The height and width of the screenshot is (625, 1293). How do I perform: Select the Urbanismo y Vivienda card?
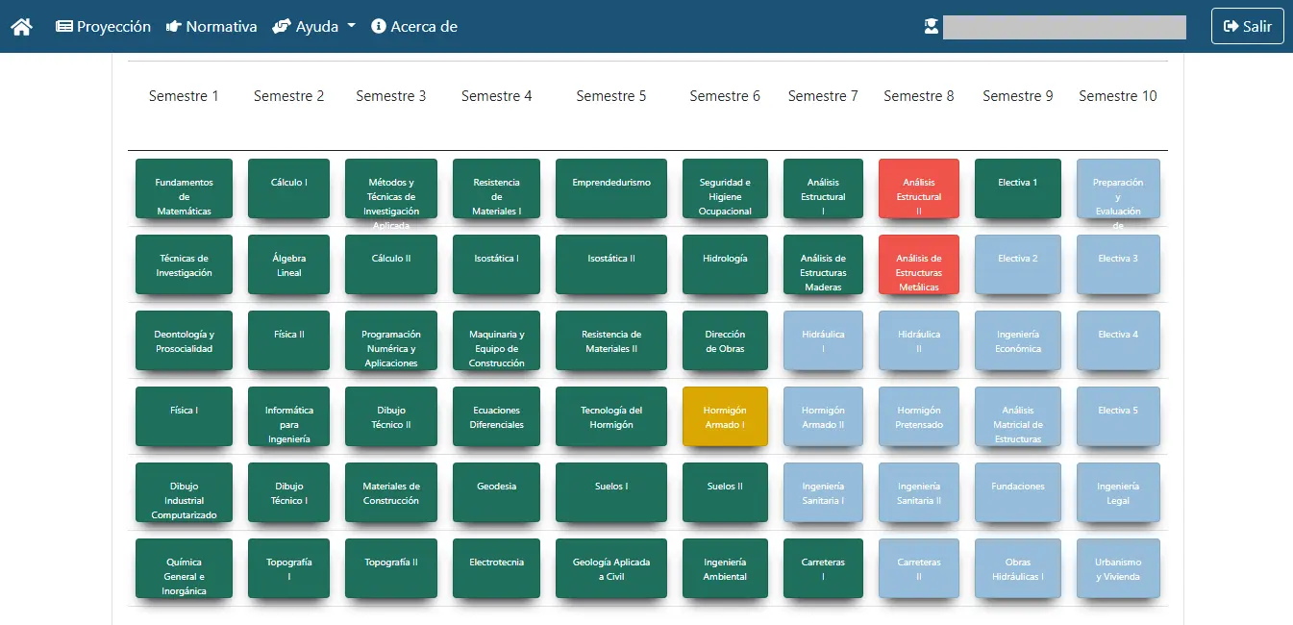(1118, 568)
